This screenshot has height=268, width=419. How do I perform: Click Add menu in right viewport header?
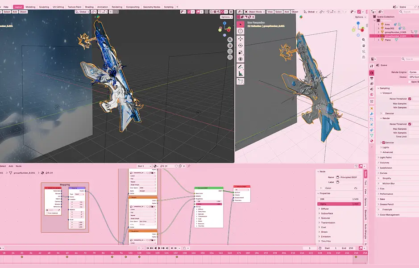tap(286, 12)
